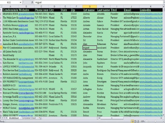Select column G header

click(x=90, y=6)
